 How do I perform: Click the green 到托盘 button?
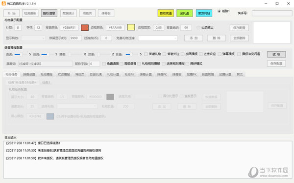click(185, 13)
